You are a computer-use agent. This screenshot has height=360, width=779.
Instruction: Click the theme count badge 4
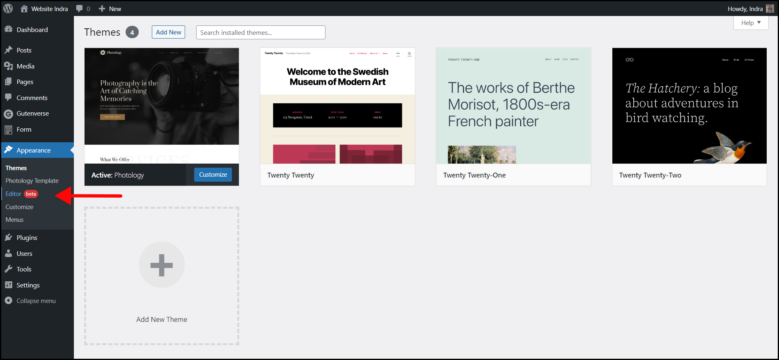(x=132, y=32)
